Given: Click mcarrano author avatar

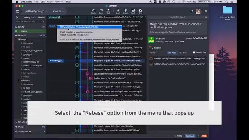Looking at the screenshot, I should pyautogui.click(x=151, y=40).
